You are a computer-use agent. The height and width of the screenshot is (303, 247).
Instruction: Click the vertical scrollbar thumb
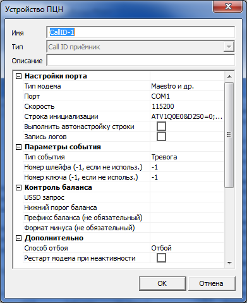pos(229,135)
